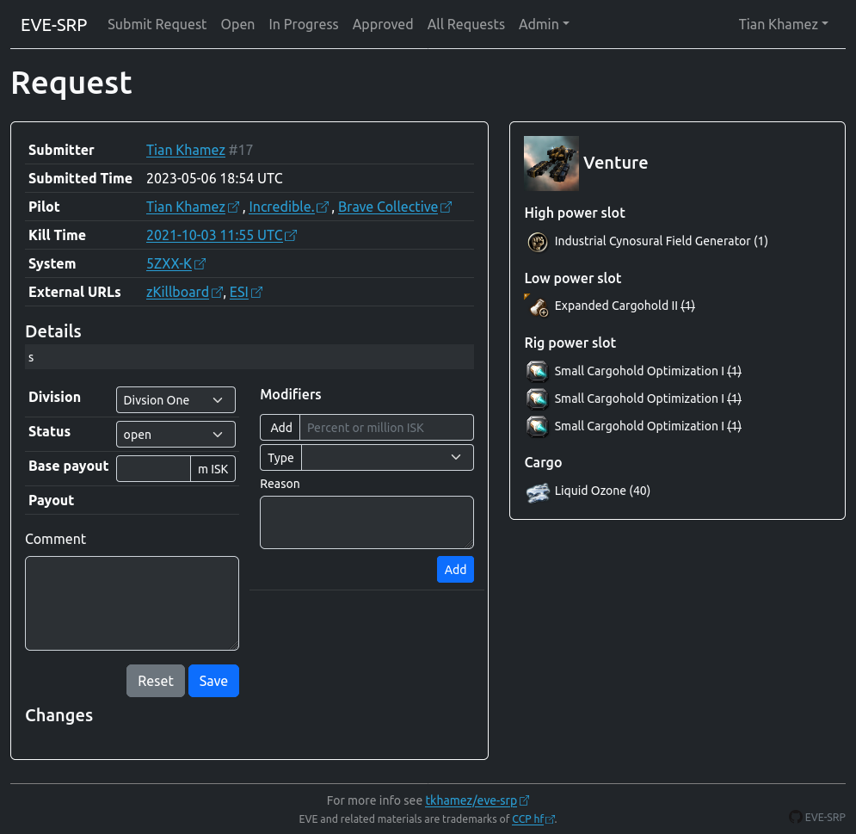Click the external-link icon beside Brave Collective

click(446, 207)
